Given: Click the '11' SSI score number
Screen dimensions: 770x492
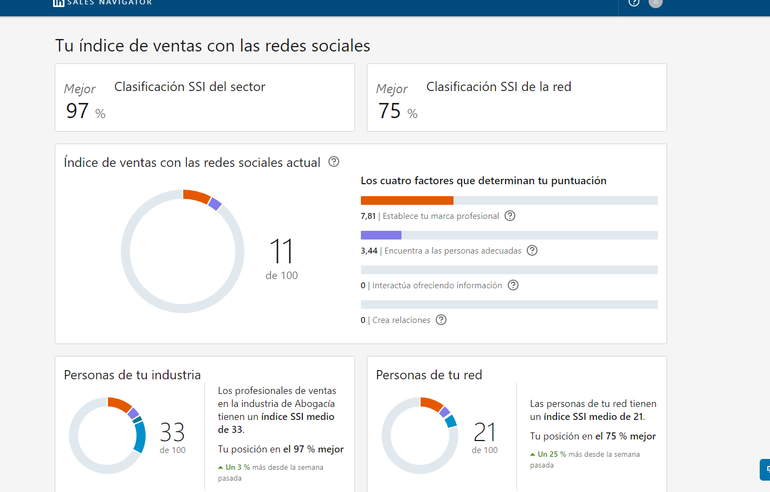Looking at the screenshot, I should point(281,251).
